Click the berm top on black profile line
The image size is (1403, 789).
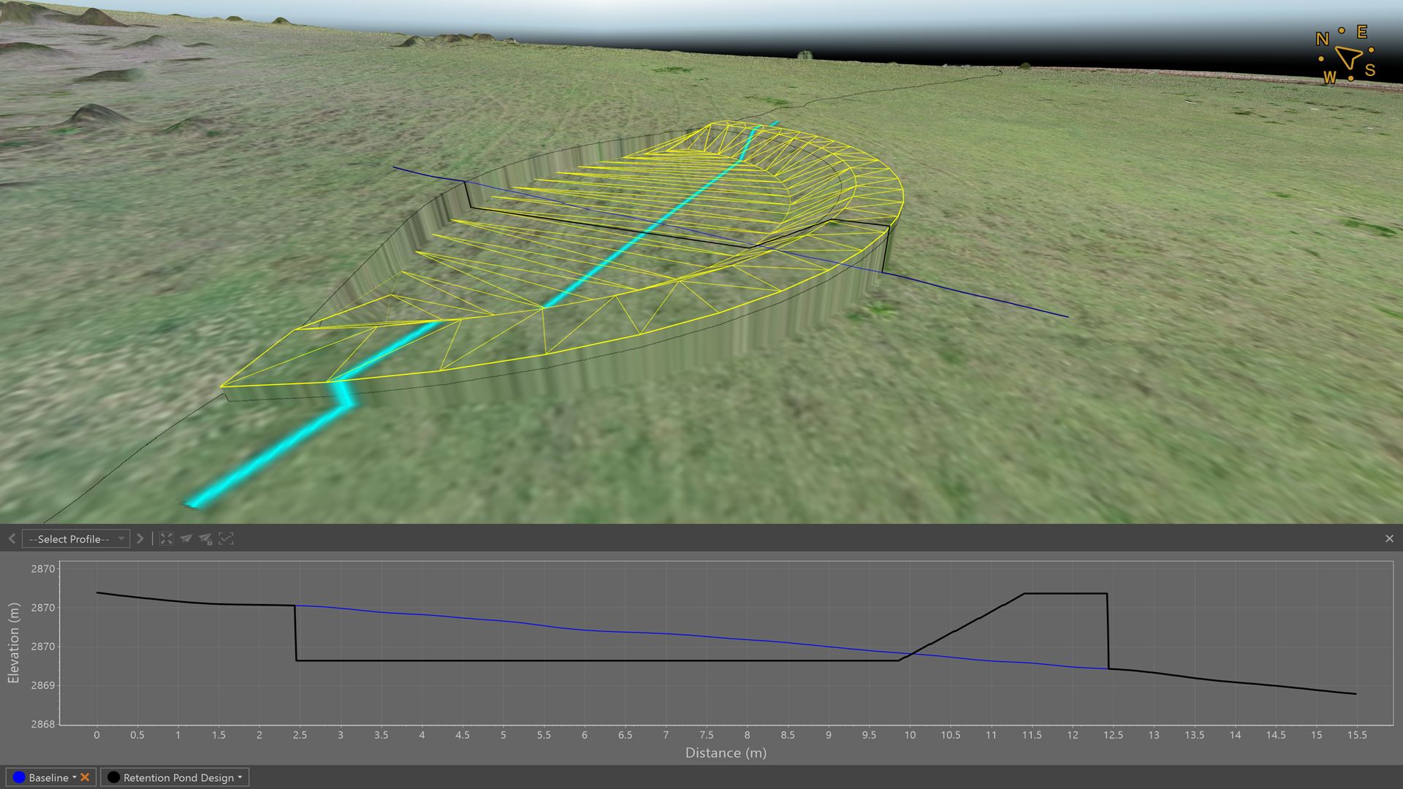point(1065,593)
